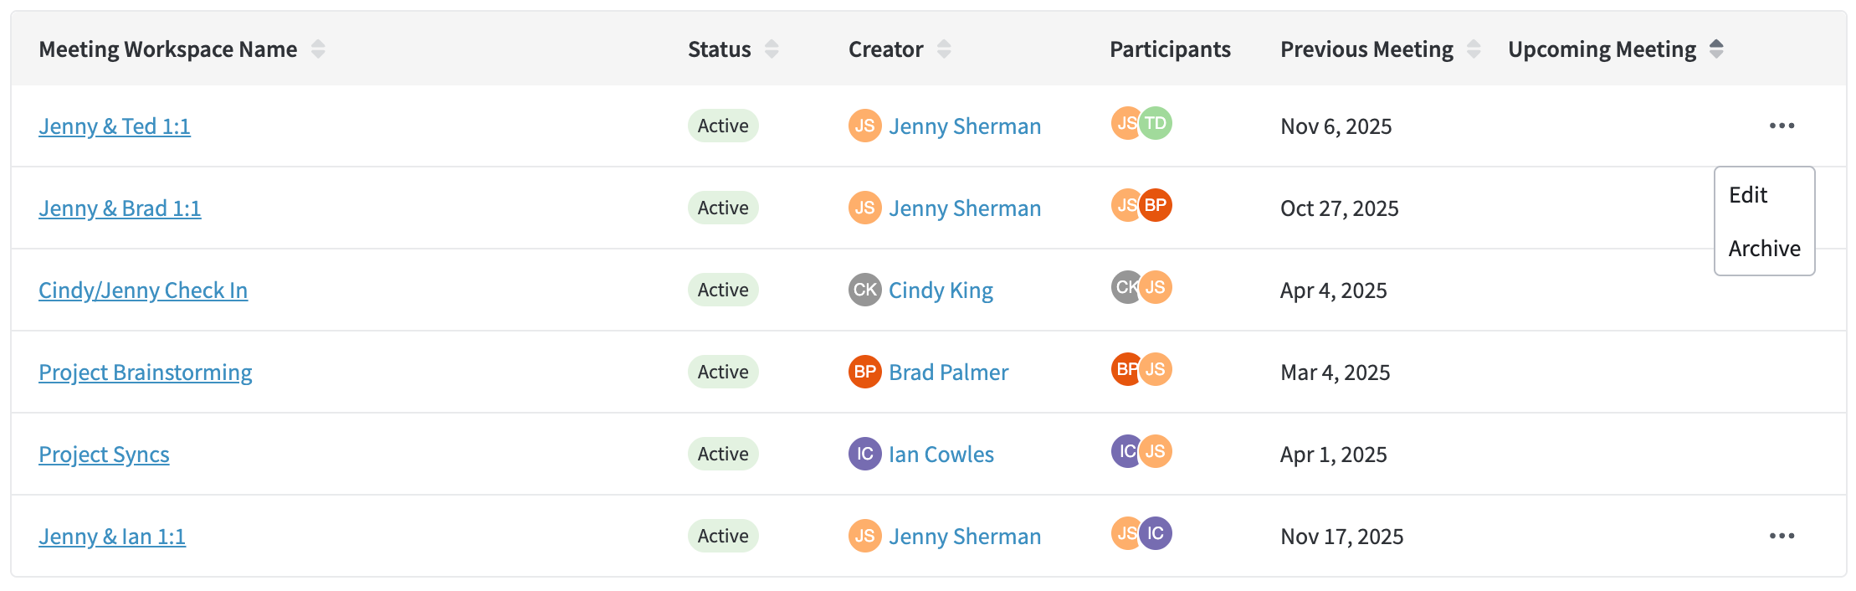The image size is (1856, 591).
Task: Select Edit from the row context menu
Action: [x=1748, y=195]
